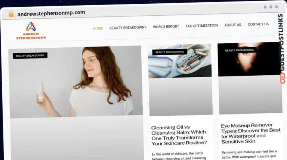Click the excerpt 'Removing eye makeup can feel like'
Image resolution: width=287 pixels, height=160 pixels.
click(249, 154)
